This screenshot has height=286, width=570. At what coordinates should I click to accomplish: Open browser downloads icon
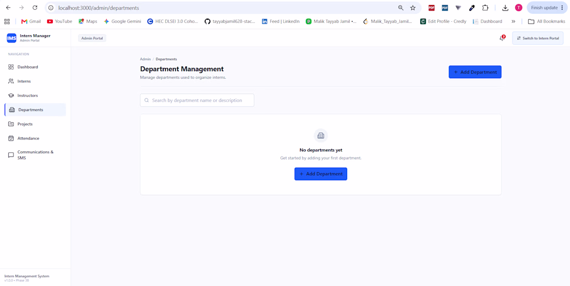coord(505,8)
